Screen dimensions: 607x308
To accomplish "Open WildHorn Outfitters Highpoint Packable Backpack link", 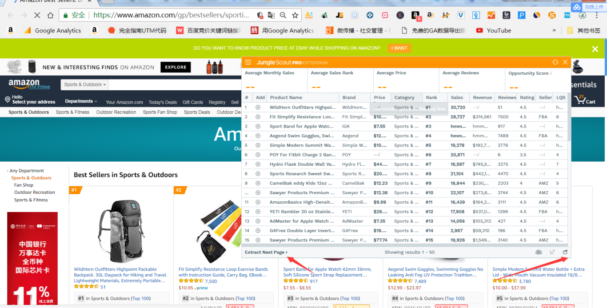I will 120,275.
